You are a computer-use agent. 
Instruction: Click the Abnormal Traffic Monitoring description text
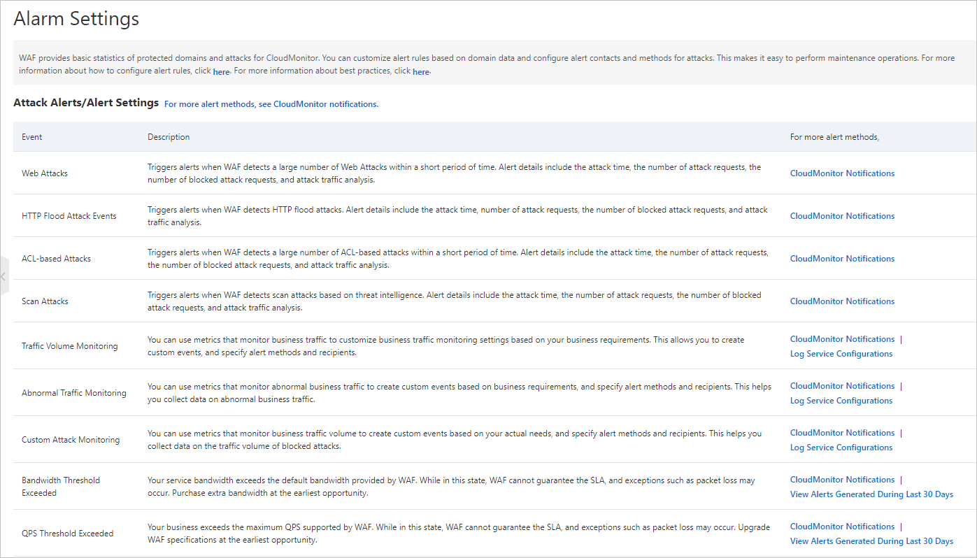459,393
